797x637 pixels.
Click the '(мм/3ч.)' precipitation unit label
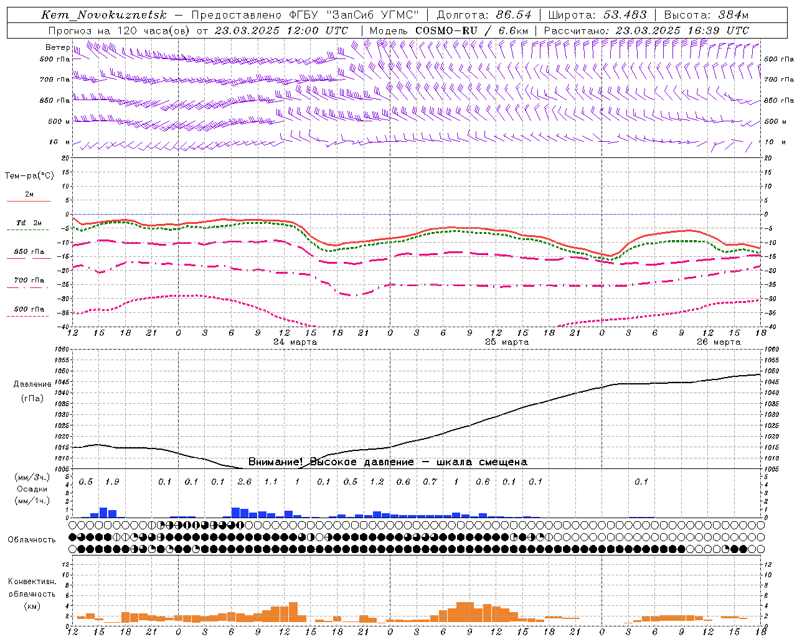click(31, 478)
